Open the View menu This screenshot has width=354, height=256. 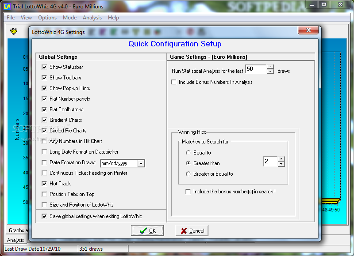26,18
